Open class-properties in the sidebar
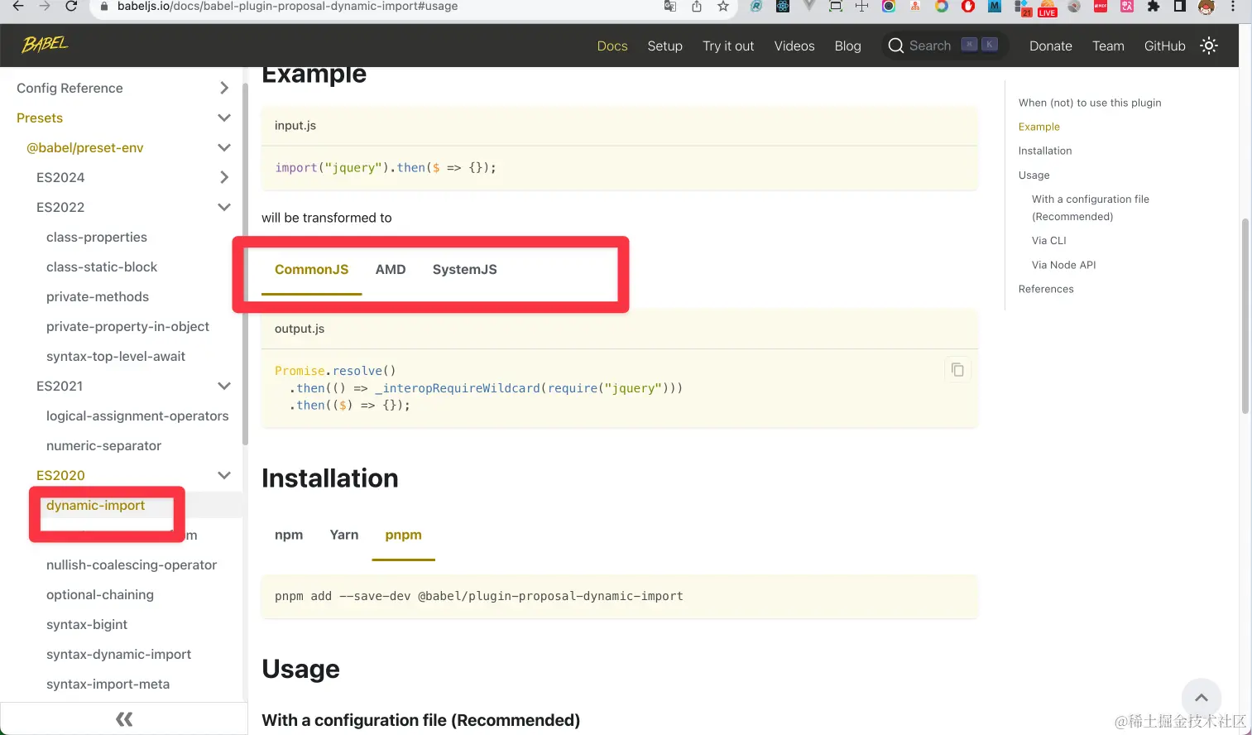The width and height of the screenshot is (1252, 735). pyautogui.click(x=97, y=237)
